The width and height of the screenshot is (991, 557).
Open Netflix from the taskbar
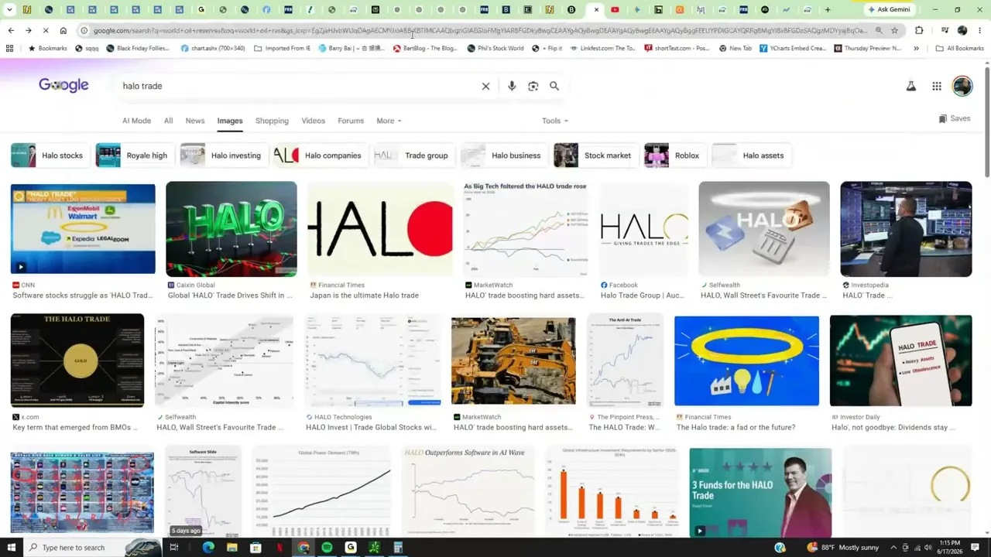click(279, 548)
